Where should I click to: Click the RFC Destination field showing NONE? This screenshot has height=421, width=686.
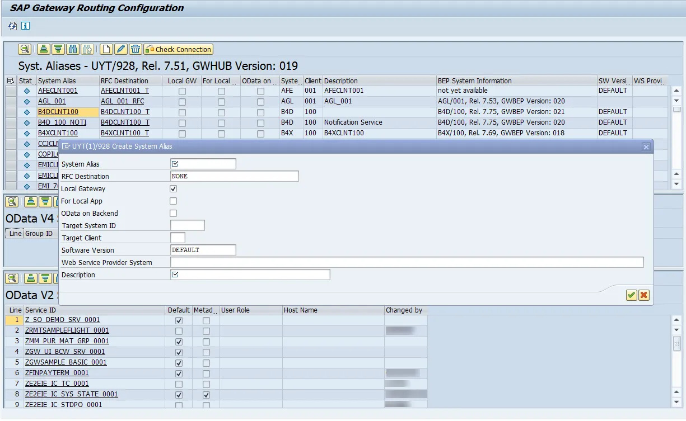[x=234, y=176]
